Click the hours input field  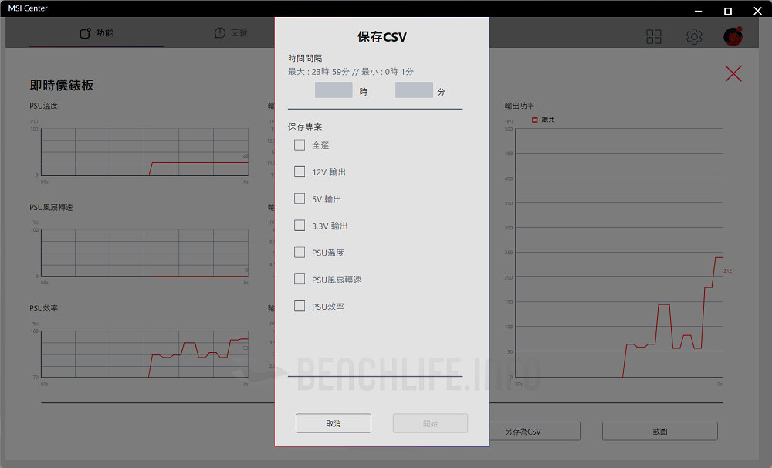click(x=334, y=90)
